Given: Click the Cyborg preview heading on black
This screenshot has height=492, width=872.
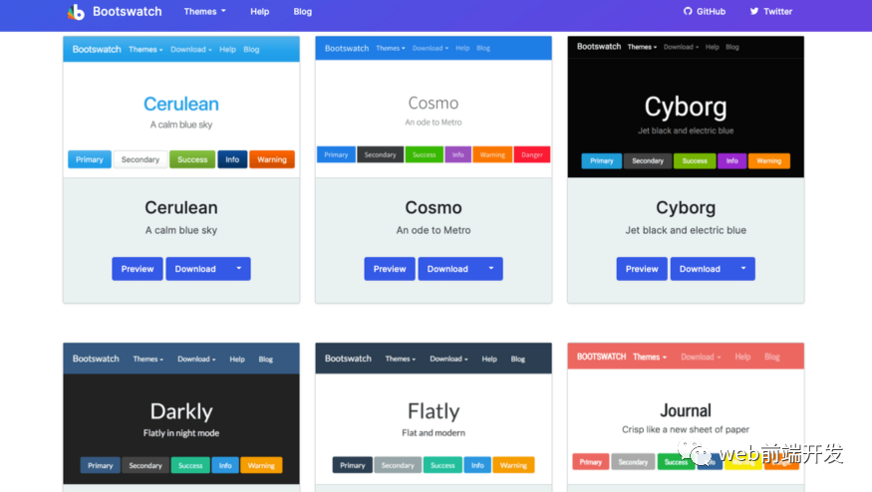Looking at the screenshot, I should pos(686,107).
